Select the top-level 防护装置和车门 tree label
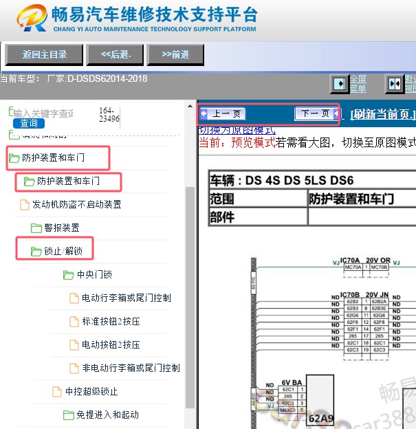 pos(54,158)
